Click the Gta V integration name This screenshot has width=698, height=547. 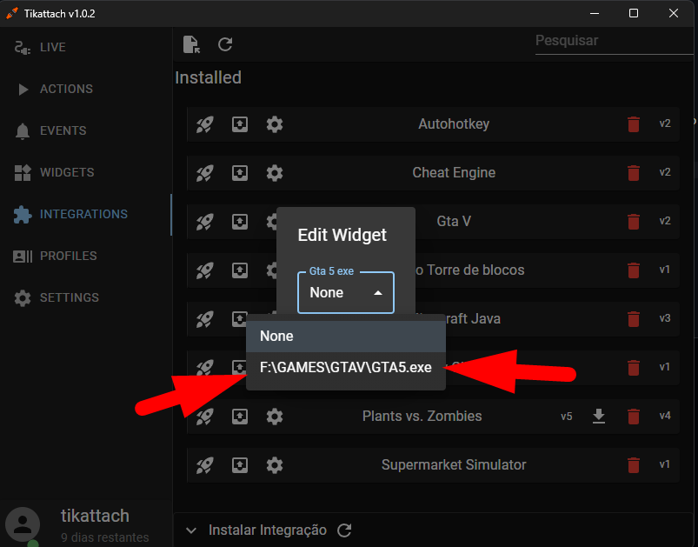point(454,221)
